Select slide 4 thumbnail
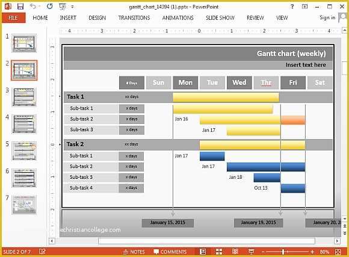This screenshot has width=349, height=257. point(24,124)
